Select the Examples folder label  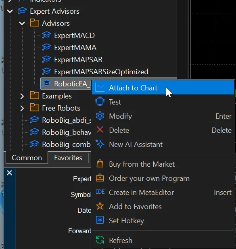56,96
